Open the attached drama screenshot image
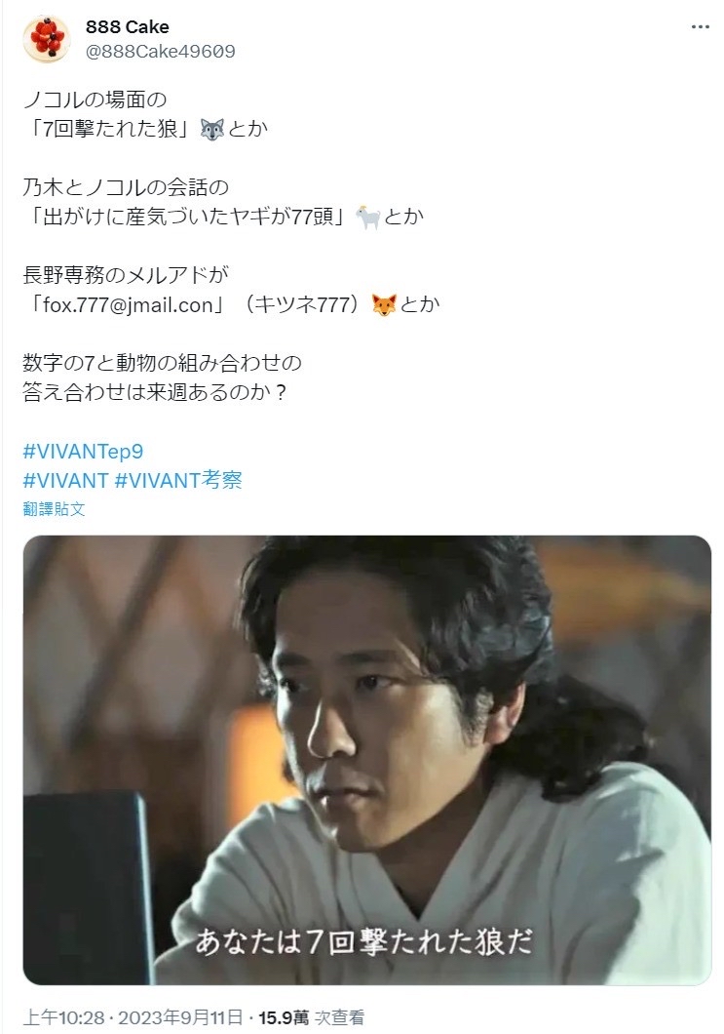 tap(367, 760)
